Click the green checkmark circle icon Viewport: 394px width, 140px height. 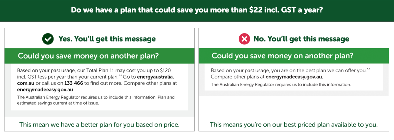pyautogui.click(x=48, y=39)
